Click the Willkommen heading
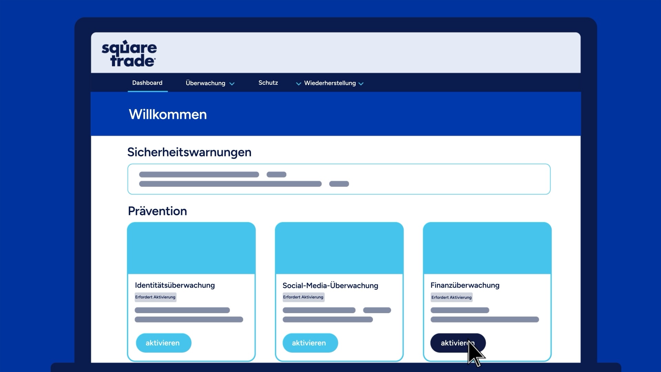 click(x=168, y=114)
